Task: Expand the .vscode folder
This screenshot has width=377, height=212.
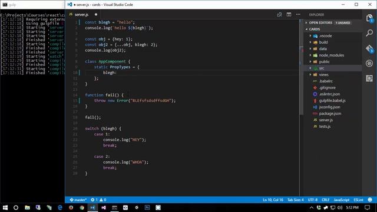Action: 325,36
